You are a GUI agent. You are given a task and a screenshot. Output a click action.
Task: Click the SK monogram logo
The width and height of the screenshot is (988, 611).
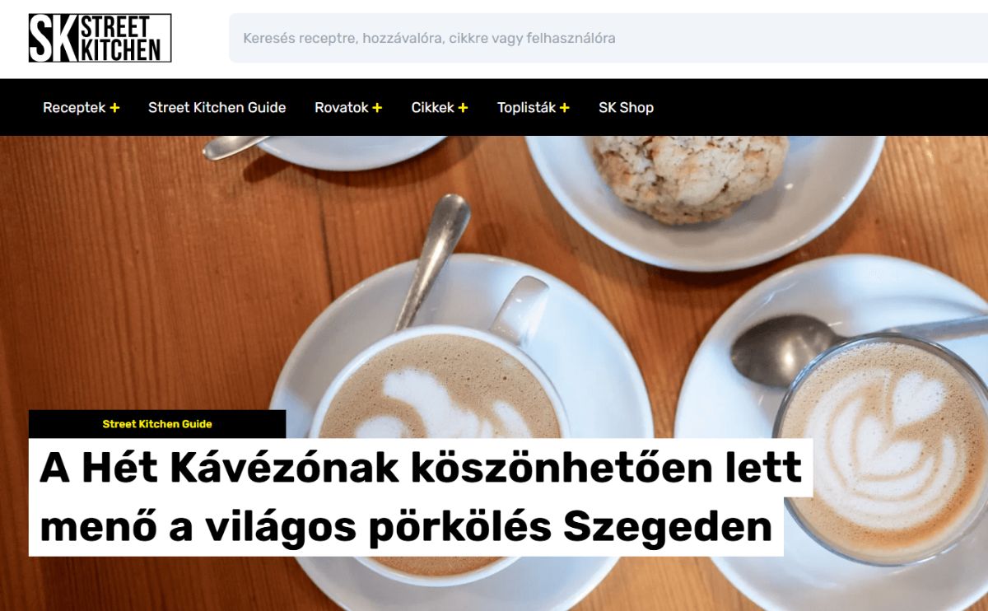[x=54, y=38]
